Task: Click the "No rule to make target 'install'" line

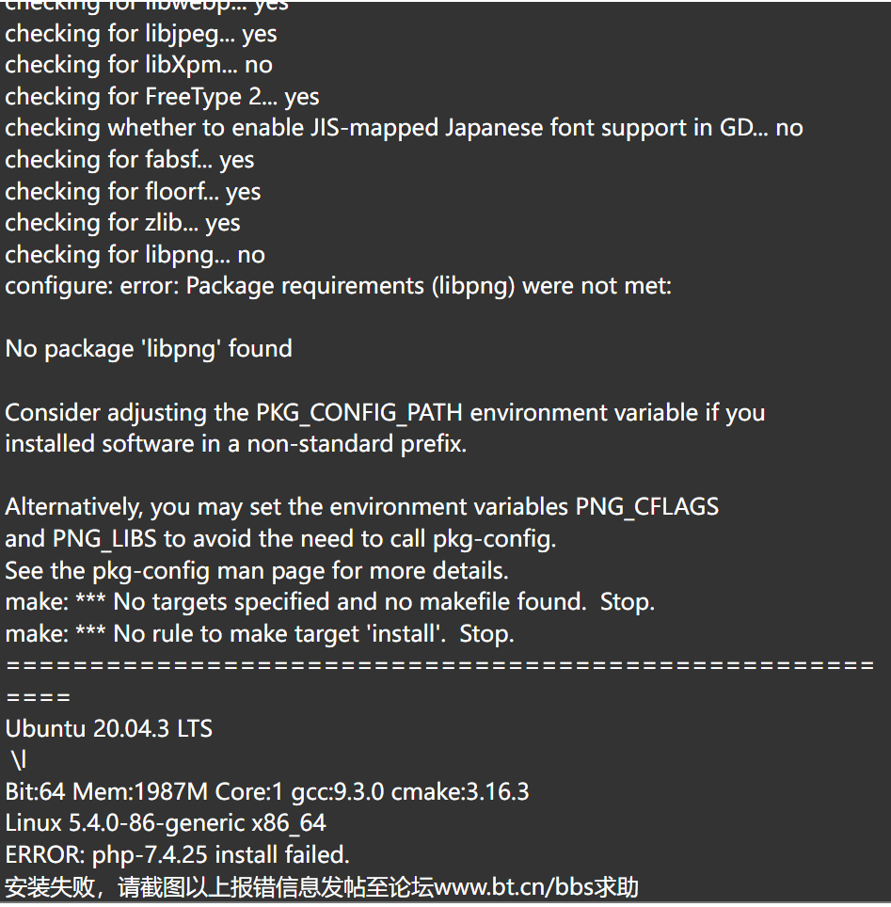Action: point(260,634)
